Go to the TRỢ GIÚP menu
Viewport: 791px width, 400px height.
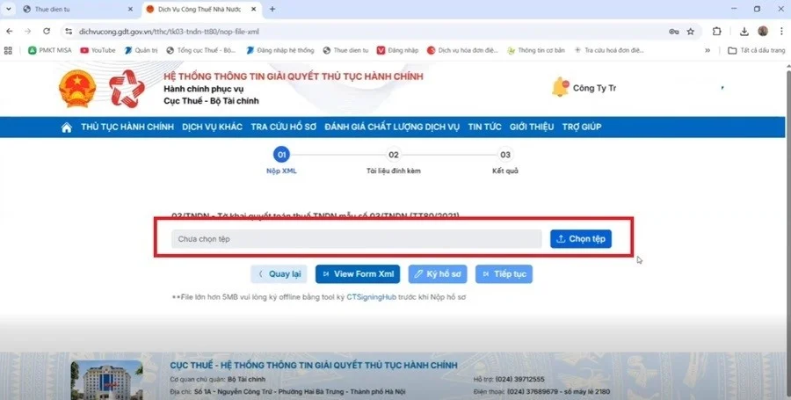coord(581,127)
